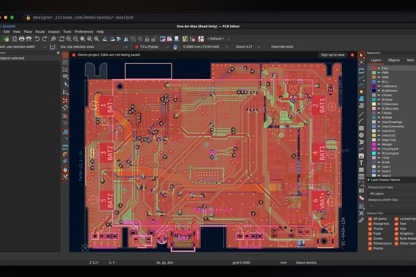The width and height of the screenshot is (416, 277).
Task: Uncheck the Footprints selection filter
Action: click(370, 224)
